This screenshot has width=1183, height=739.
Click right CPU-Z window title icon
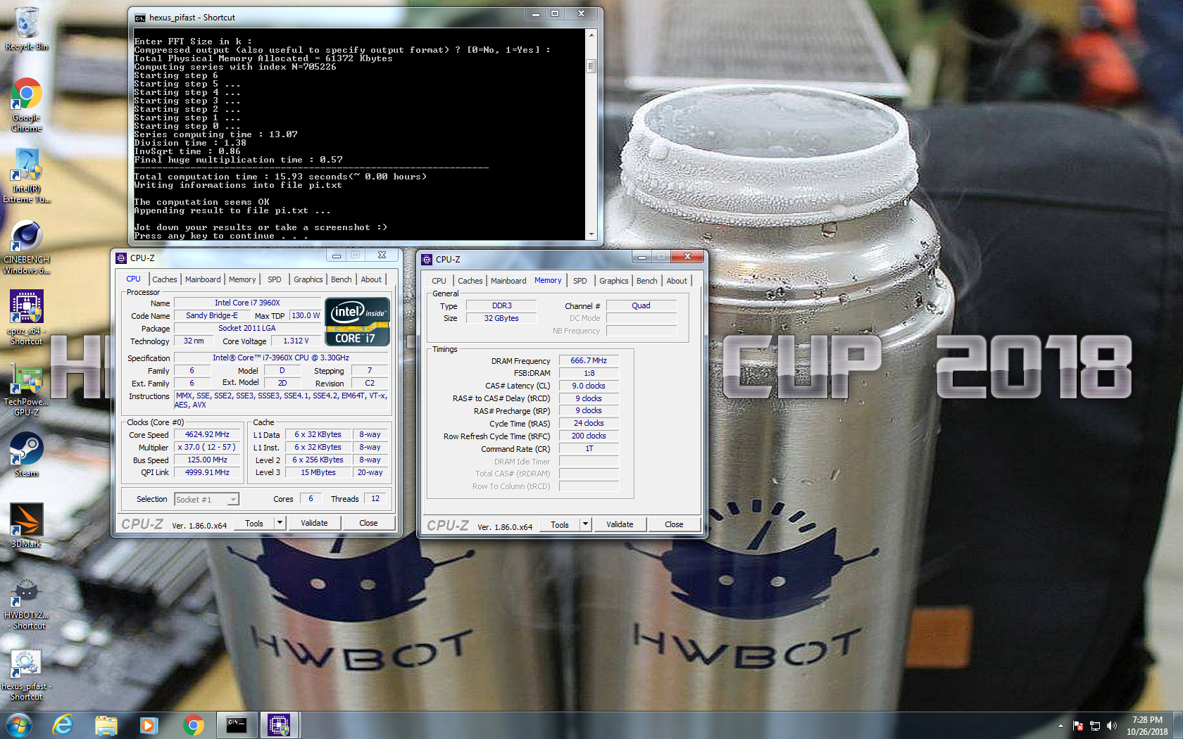(427, 260)
